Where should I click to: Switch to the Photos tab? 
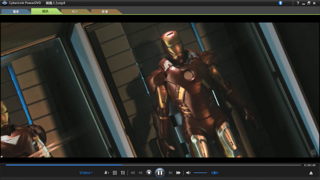click(75, 11)
